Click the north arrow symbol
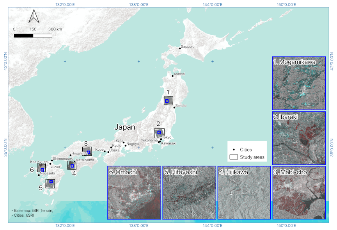Screen dimensions: 337x230 coord(34,16)
